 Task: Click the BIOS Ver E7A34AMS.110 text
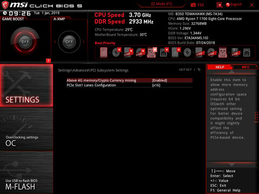188,38
